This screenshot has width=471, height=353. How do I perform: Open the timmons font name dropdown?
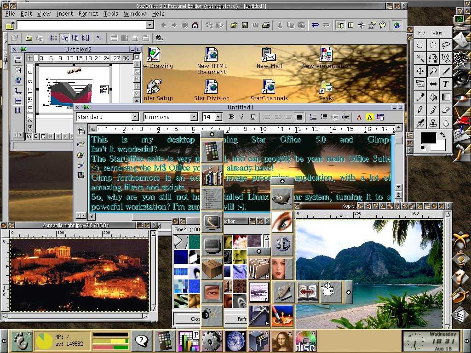[194, 117]
